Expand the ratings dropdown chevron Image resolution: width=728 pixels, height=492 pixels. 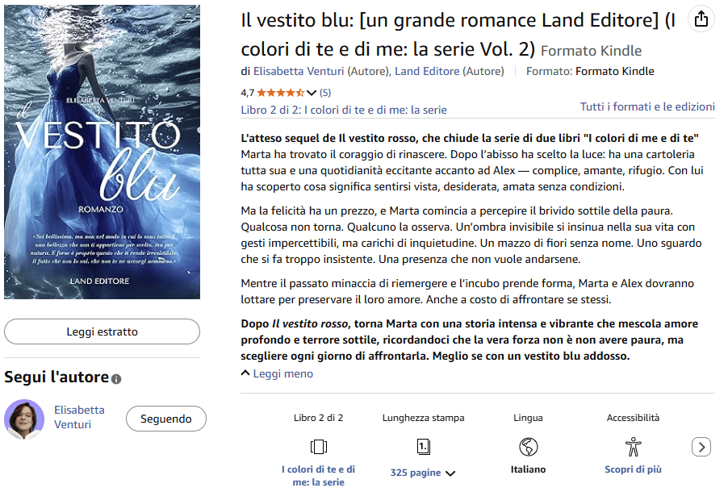click(x=312, y=93)
